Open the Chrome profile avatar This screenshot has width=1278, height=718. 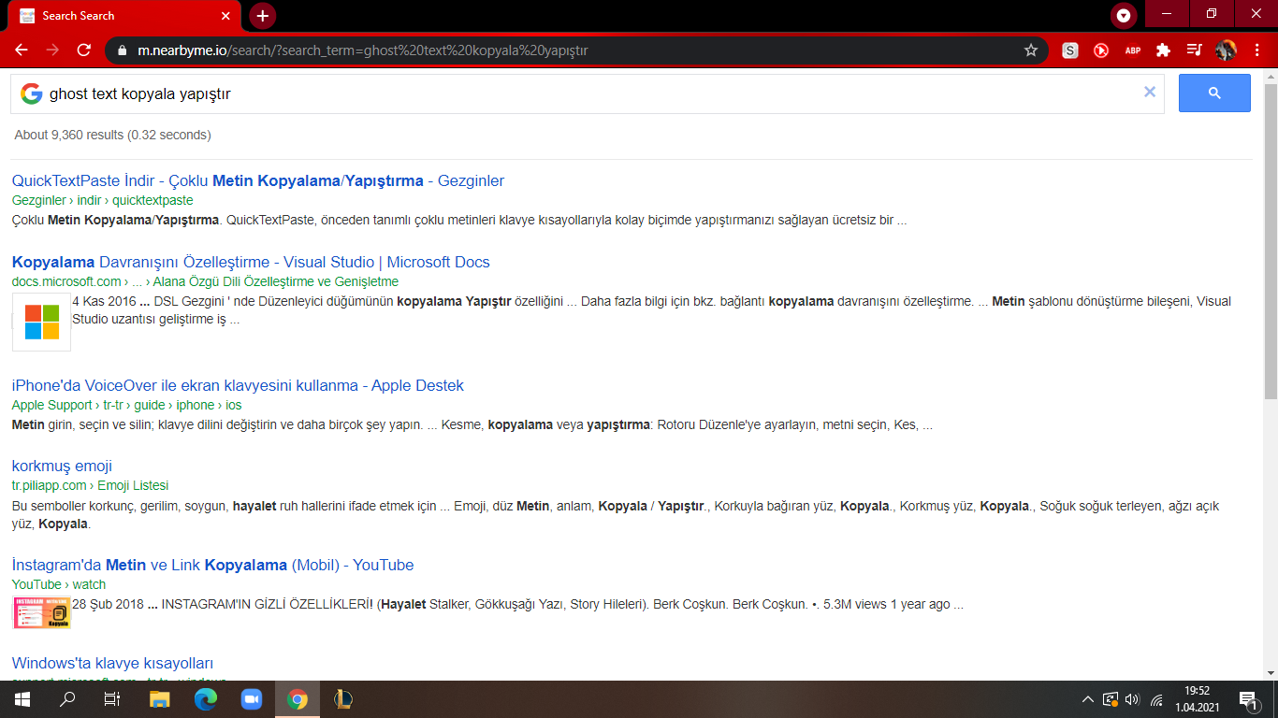1226,50
